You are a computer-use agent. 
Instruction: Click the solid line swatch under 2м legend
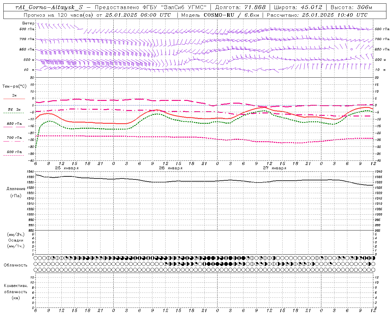14,99
